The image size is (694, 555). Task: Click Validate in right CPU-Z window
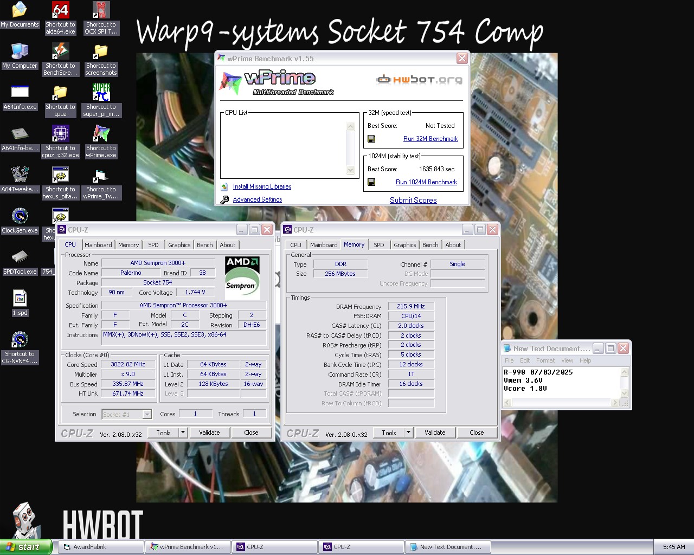(x=435, y=433)
